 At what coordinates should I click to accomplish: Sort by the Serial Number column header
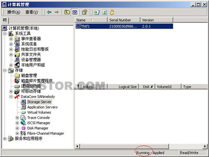pyautogui.click(x=124, y=20)
